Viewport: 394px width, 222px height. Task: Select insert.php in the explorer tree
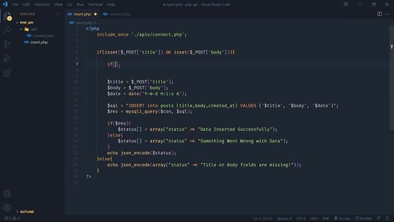[39, 43]
